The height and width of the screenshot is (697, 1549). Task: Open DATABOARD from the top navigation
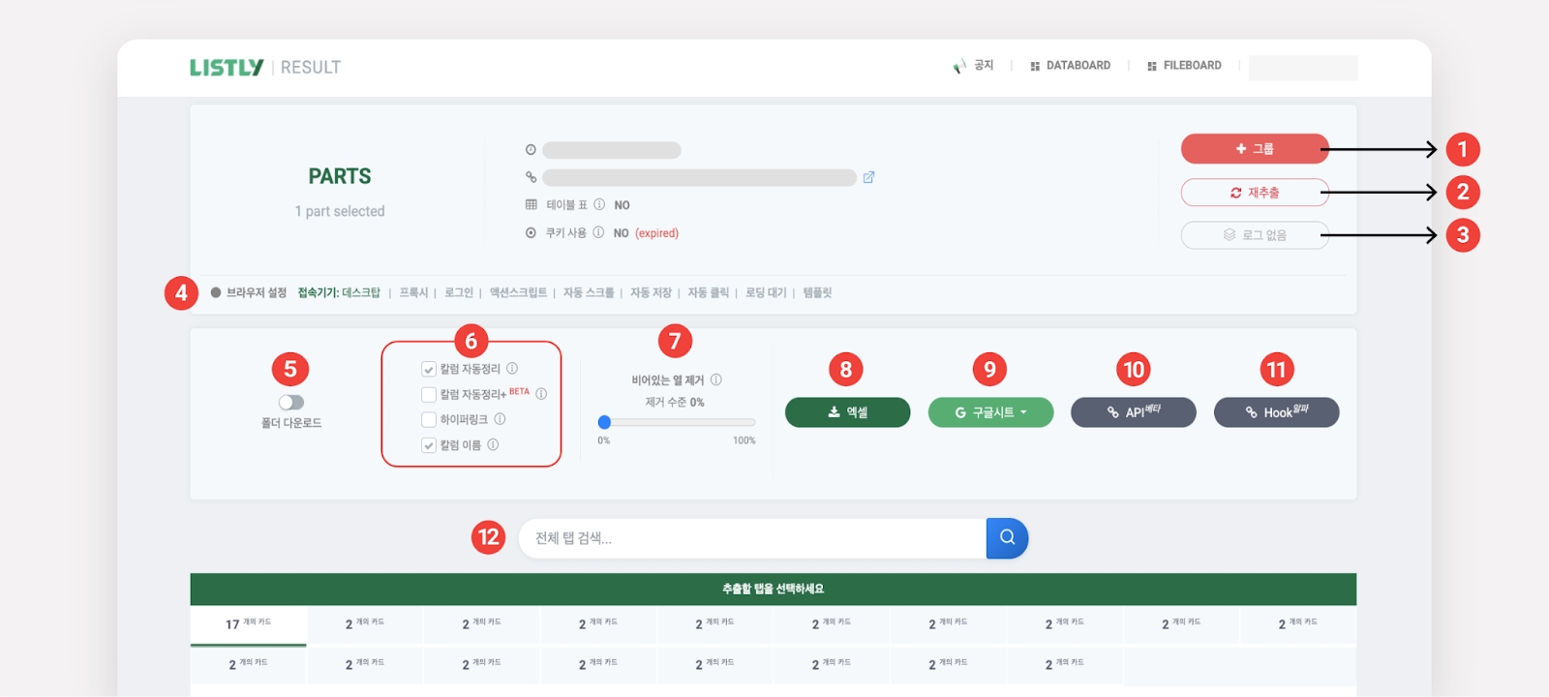click(1071, 66)
